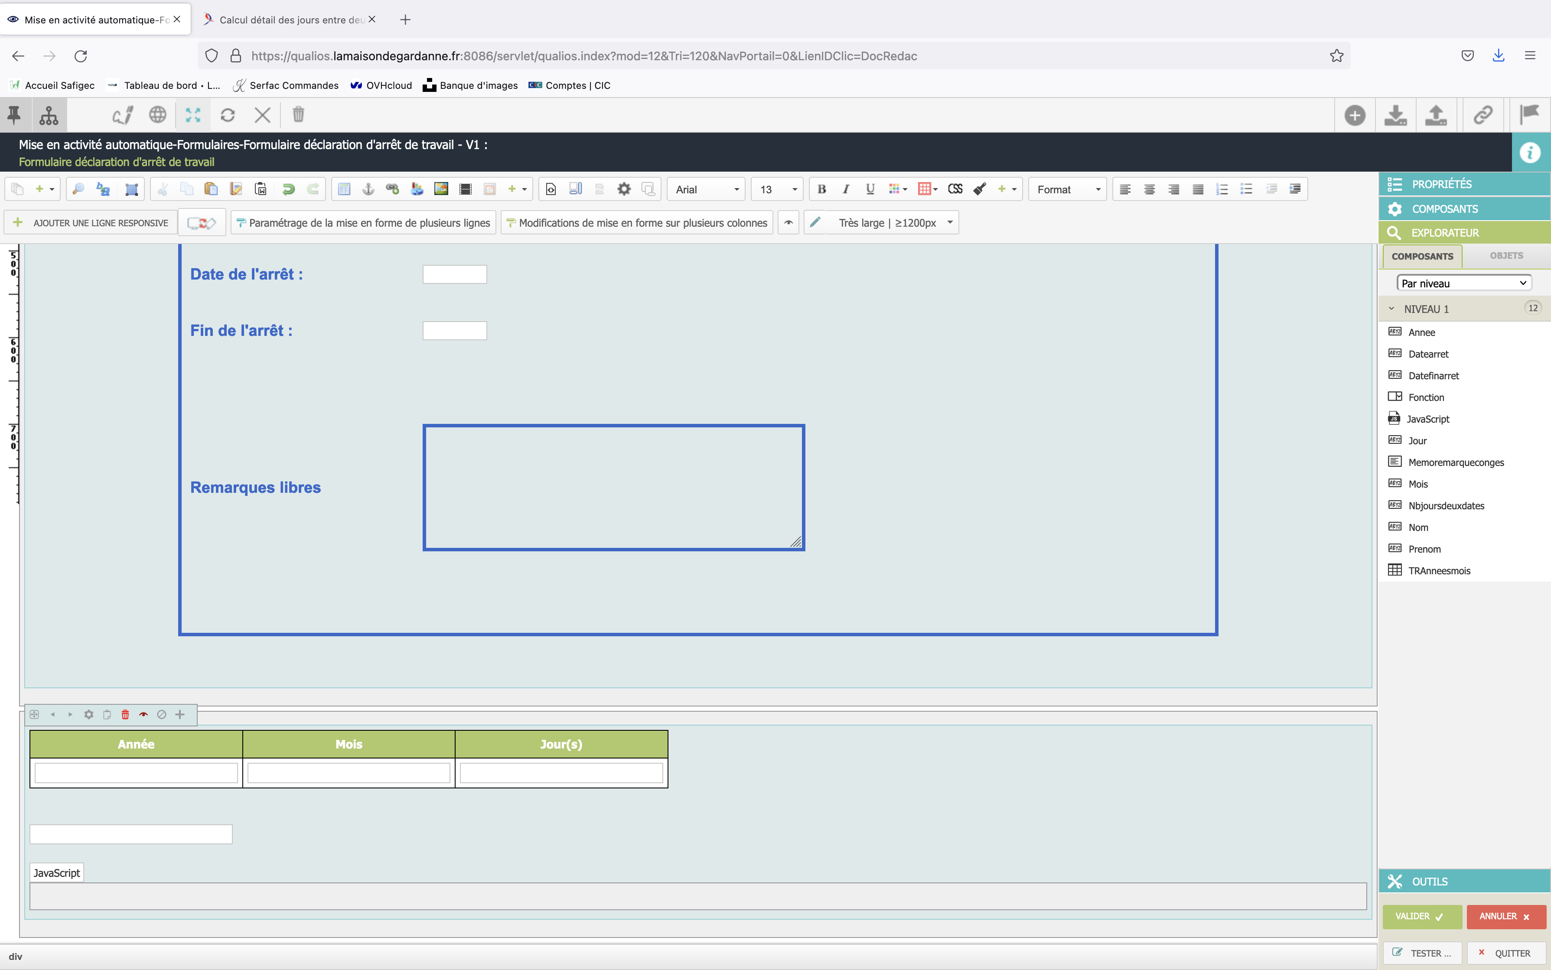Screen dimensions: 1551x970
Task: Open the EXPLORATEUR panel header
Action: click(1464, 232)
